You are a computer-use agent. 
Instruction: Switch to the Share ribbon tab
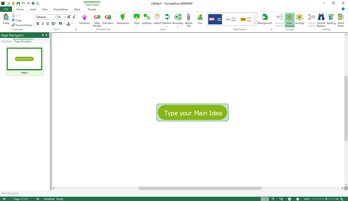[77, 9]
